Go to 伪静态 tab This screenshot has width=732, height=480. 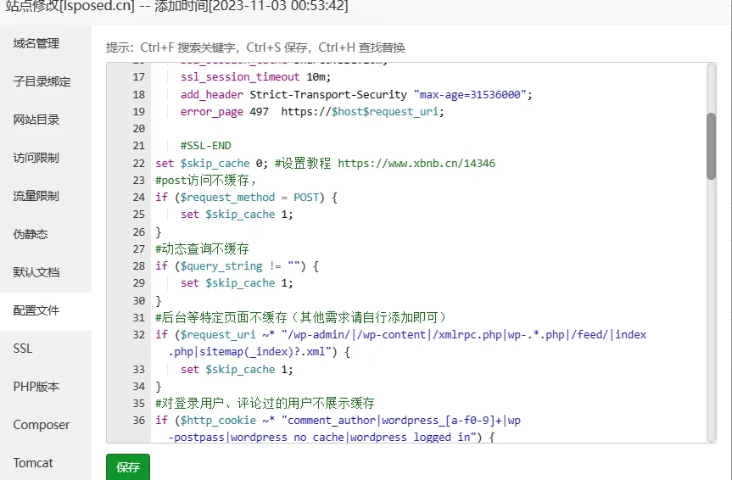click(46, 234)
